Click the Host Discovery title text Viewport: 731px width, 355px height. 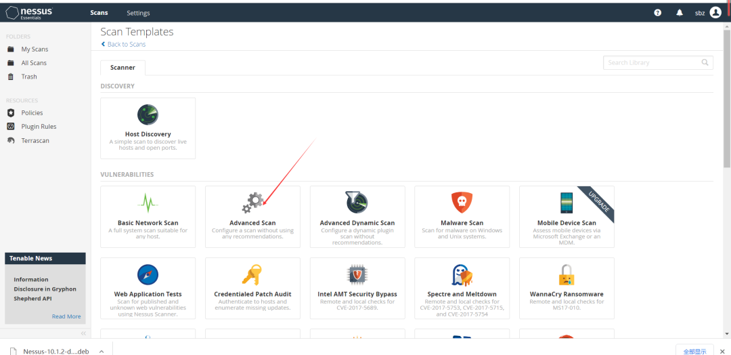(148, 134)
